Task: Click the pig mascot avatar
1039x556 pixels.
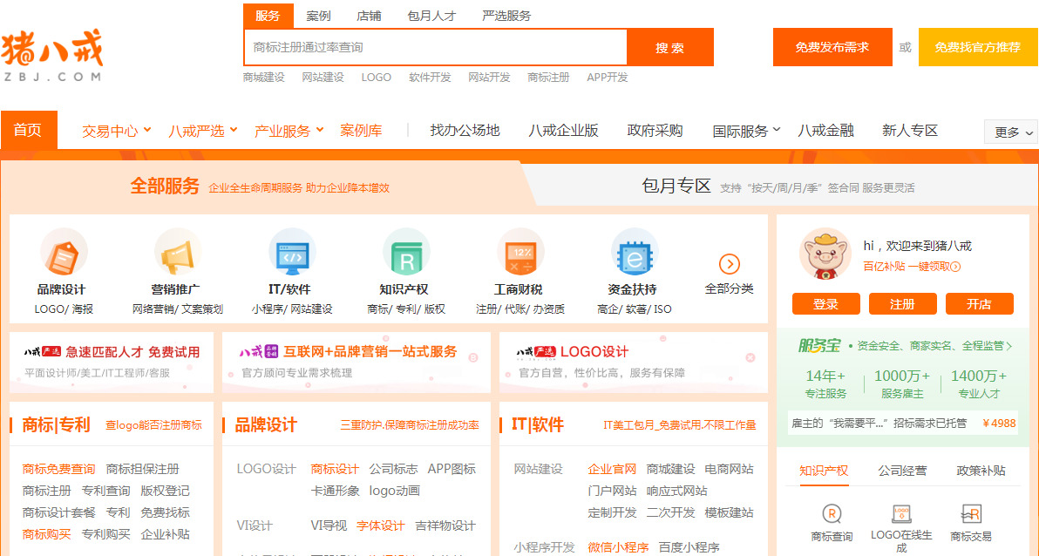Action: coord(825,254)
